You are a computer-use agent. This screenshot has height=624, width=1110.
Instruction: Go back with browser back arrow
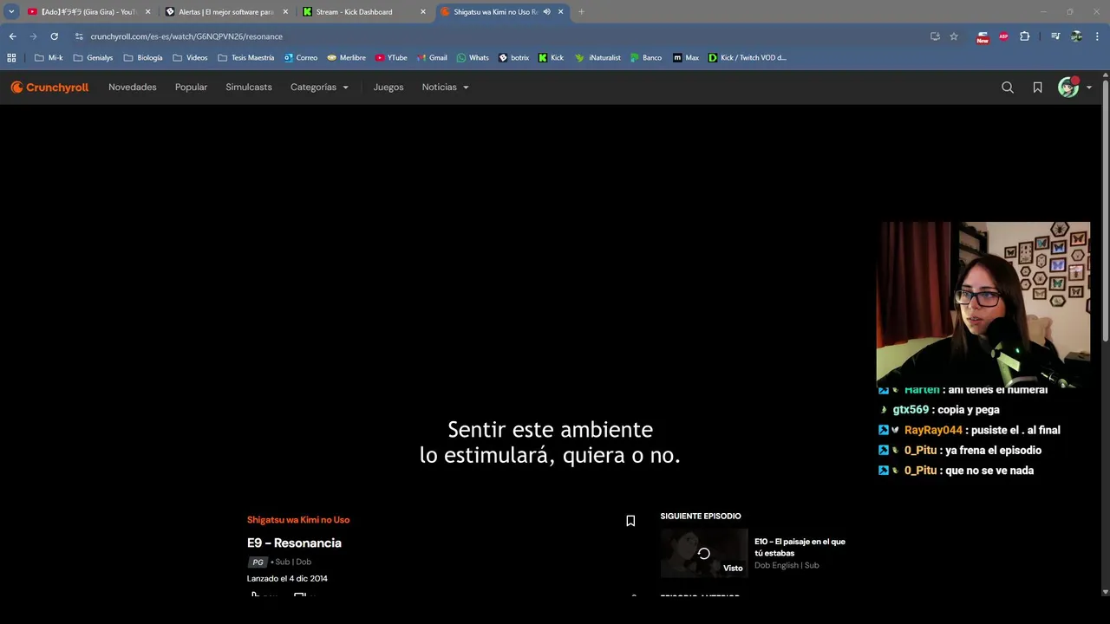tap(12, 36)
